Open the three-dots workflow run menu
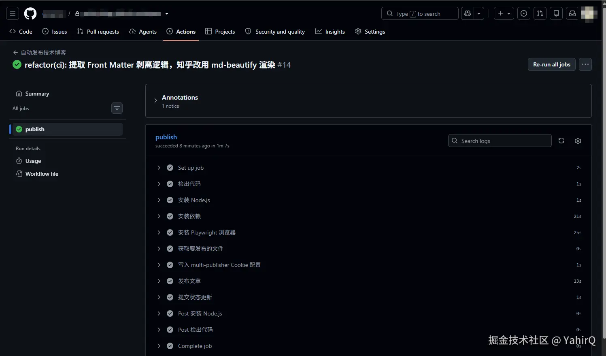This screenshot has width=606, height=356. click(x=585, y=64)
